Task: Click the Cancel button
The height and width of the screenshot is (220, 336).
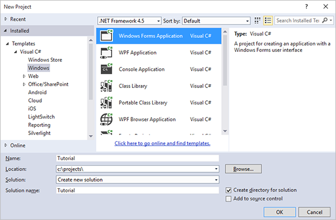Action: coord(315,212)
